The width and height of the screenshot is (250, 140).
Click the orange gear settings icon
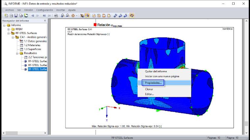pos(73,16)
